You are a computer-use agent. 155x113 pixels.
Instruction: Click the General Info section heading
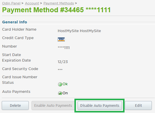tap(15, 22)
